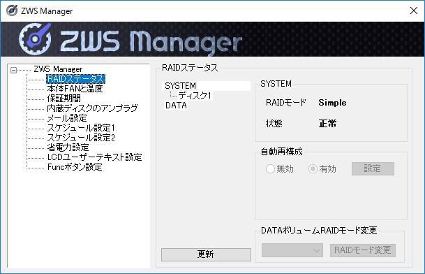
Task: Select SYSTEM volume in RAID list
Action: click(x=180, y=86)
